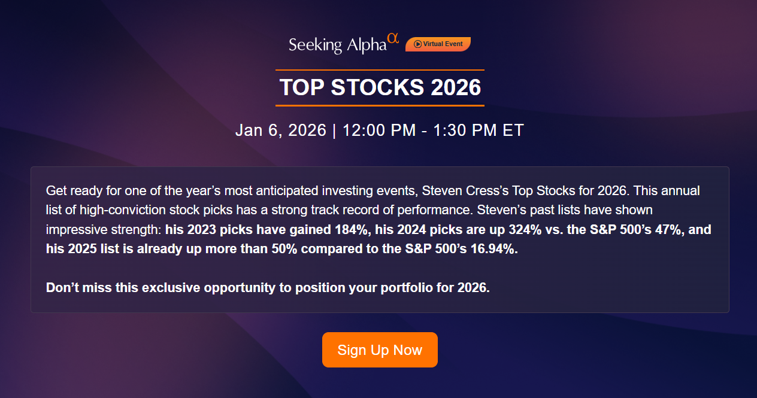Click the 12:00 PM start time text
Screen dimensions: 757x398
pyautogui.click(x=379, y=130)
